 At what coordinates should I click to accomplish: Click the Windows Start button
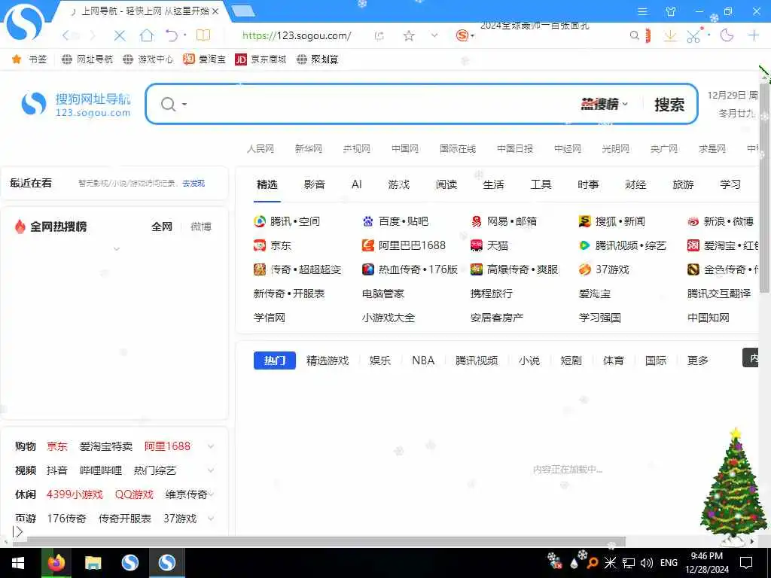pos(18,563)
